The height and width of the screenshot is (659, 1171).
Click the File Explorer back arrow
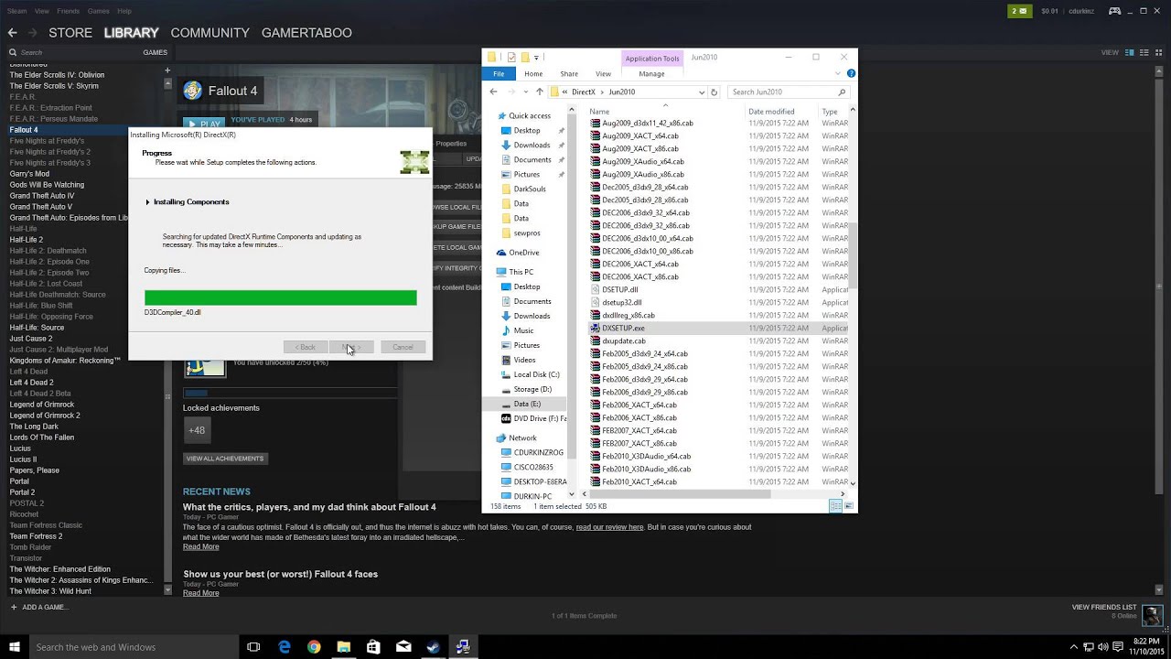coord(494,92)
